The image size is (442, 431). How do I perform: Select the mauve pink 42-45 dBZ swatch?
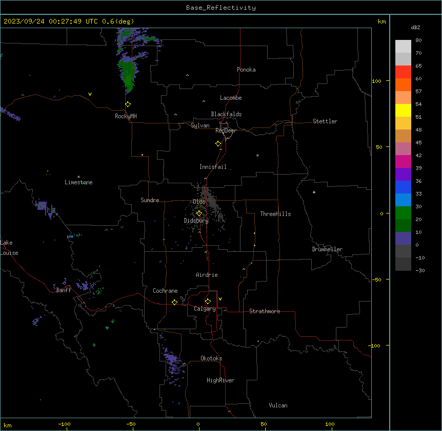(403, 149)
